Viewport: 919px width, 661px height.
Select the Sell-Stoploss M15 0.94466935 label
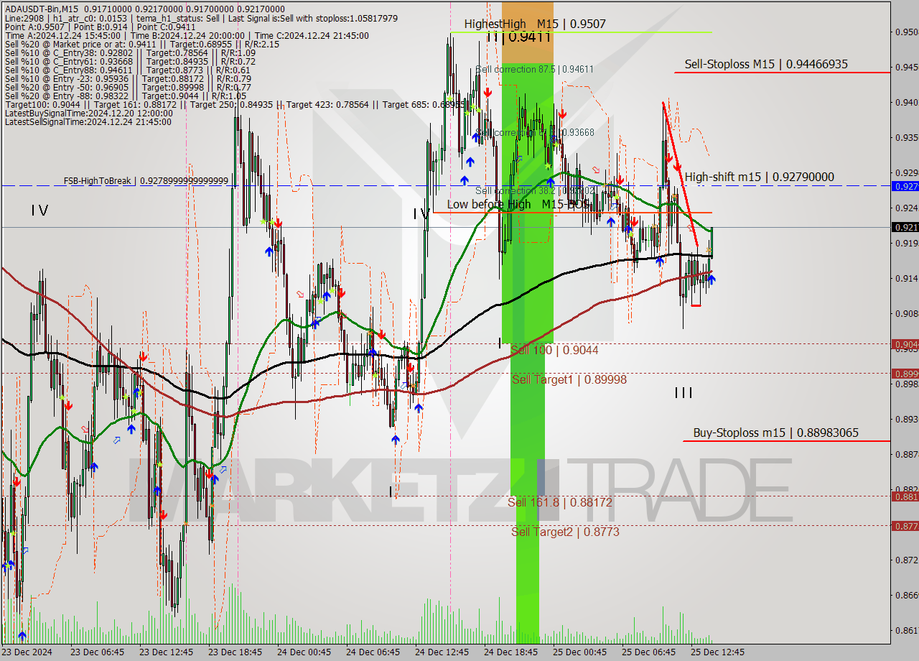click(x=765, y=64)
